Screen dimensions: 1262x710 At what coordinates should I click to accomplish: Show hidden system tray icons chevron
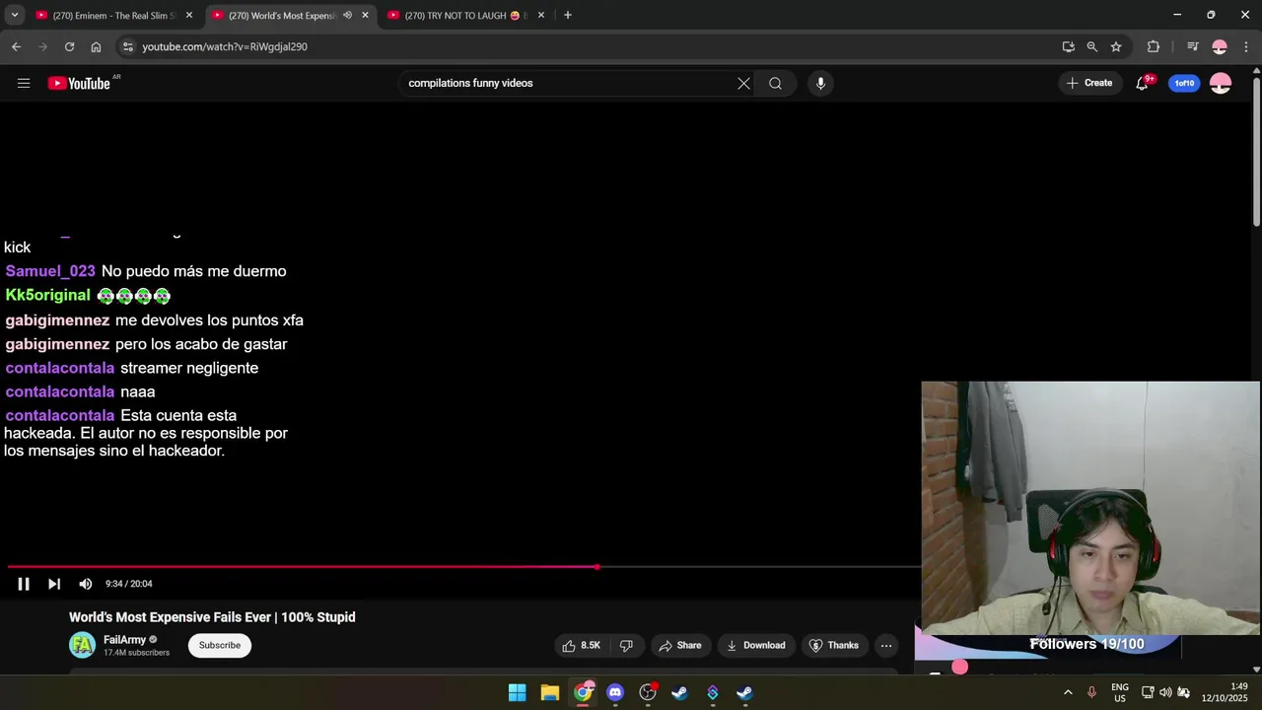tap(1068, 692)
